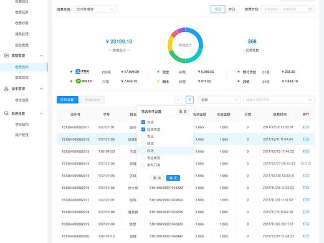Enable the 学科门类 filter checkbox

(x=143, y=165)
